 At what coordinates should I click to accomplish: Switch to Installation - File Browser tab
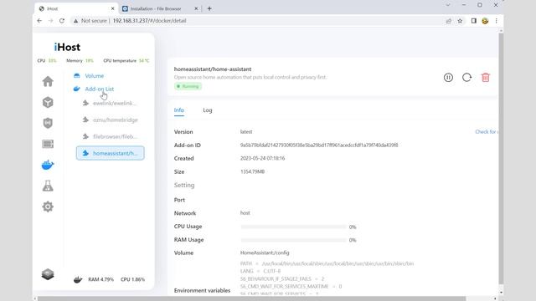160,8
